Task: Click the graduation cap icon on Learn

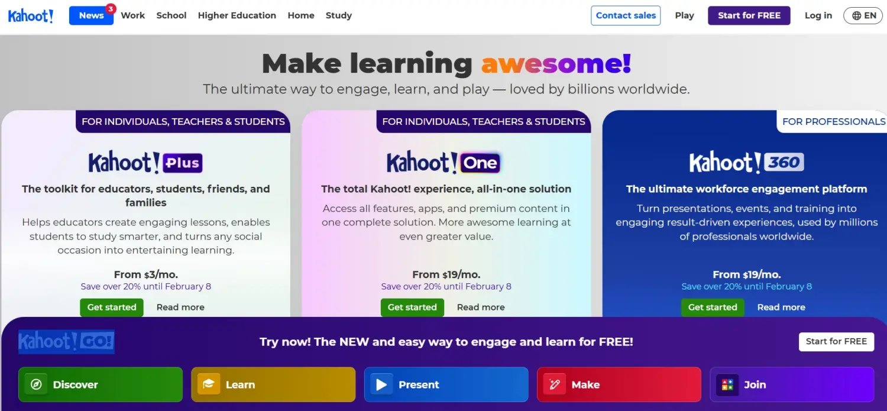Action: [209, 384]
